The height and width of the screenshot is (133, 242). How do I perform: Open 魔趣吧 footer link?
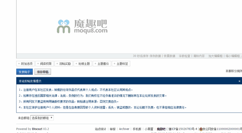(161, 129)
